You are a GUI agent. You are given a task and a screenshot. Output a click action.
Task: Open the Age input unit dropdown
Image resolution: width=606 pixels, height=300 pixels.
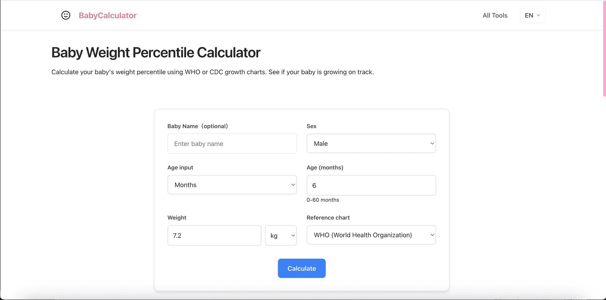click(x=232, y=185)
